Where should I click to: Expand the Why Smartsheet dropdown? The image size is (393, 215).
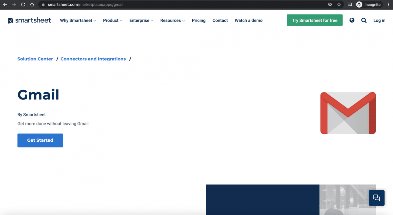pyautogui.click(x=78, y=20)
